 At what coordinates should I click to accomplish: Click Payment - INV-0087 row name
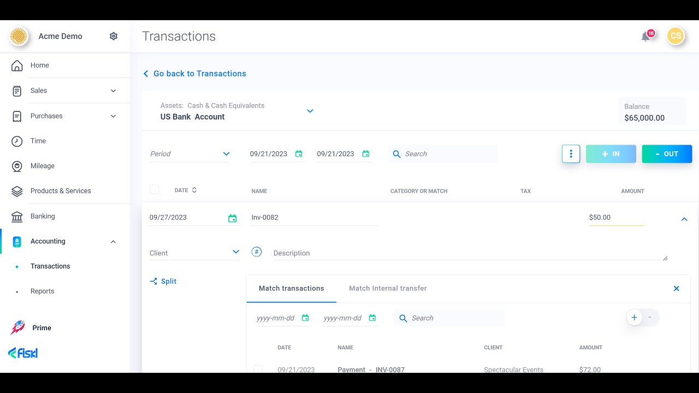point(371,370)
